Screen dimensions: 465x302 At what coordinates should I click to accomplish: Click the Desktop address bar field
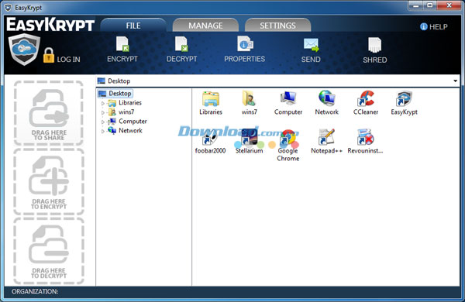278,81
